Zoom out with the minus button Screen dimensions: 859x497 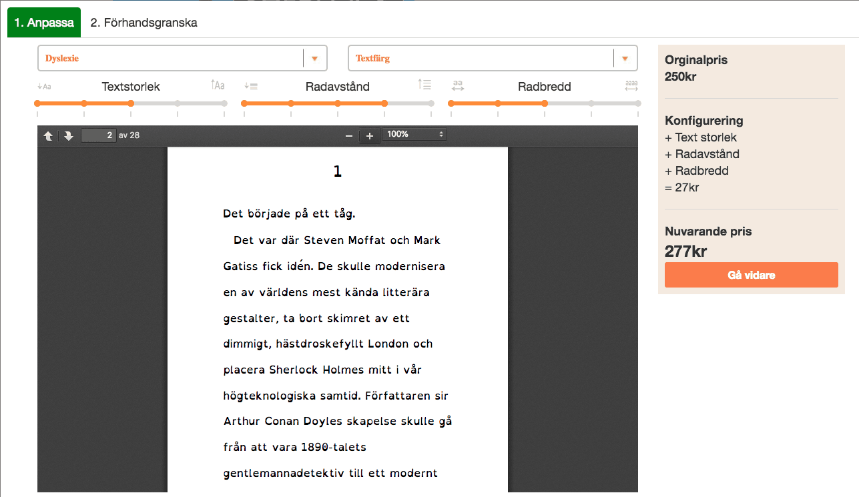(348, 135)
